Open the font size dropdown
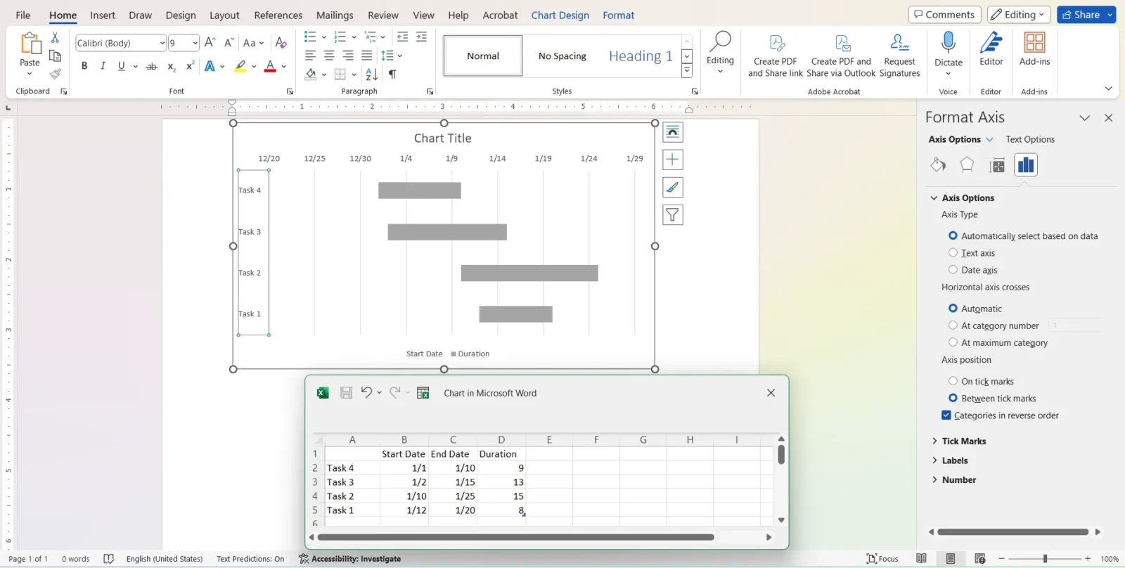Viewport: 1125px width, 568px height. click(195, 44)
